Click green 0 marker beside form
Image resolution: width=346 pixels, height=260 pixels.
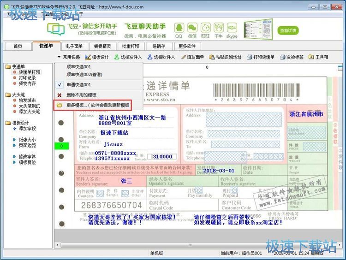61,146
